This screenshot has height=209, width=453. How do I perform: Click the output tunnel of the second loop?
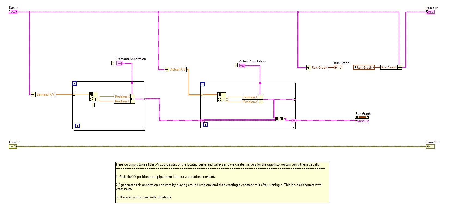tap(295, 99)
